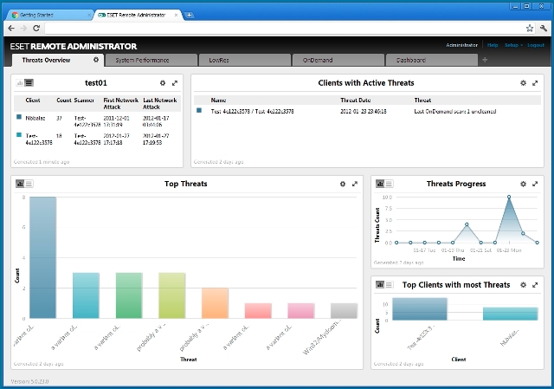Go back with browser back arrow
The height and width of the screenshot is (389, 554).
pyautogui.click(x=11, y=29)
